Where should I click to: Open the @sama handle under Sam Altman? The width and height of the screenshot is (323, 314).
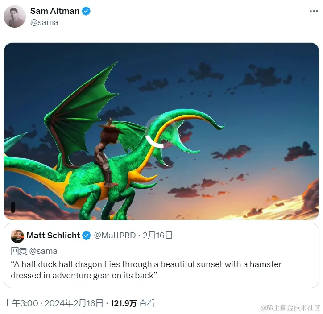click(44, 22)
